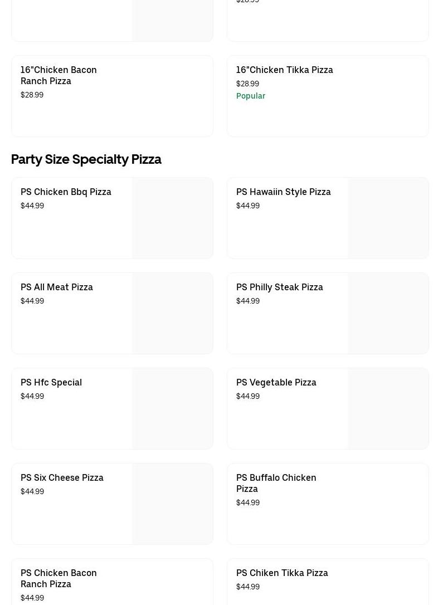Viewport: 448px width, 605px height.
Task: Click the Popular label under Chicken Tikka
Action: pos(251,96)
